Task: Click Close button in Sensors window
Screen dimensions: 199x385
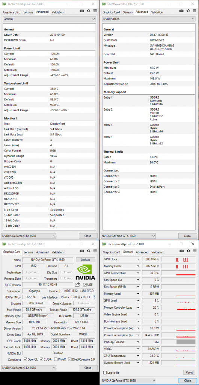Action: click(187, 380)
